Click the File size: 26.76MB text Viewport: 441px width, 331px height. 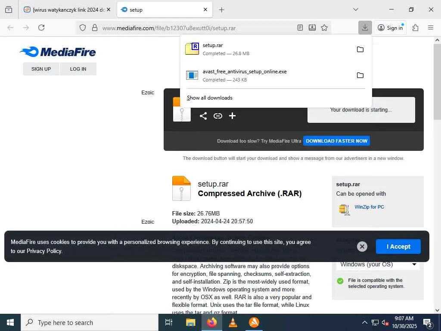196,213
